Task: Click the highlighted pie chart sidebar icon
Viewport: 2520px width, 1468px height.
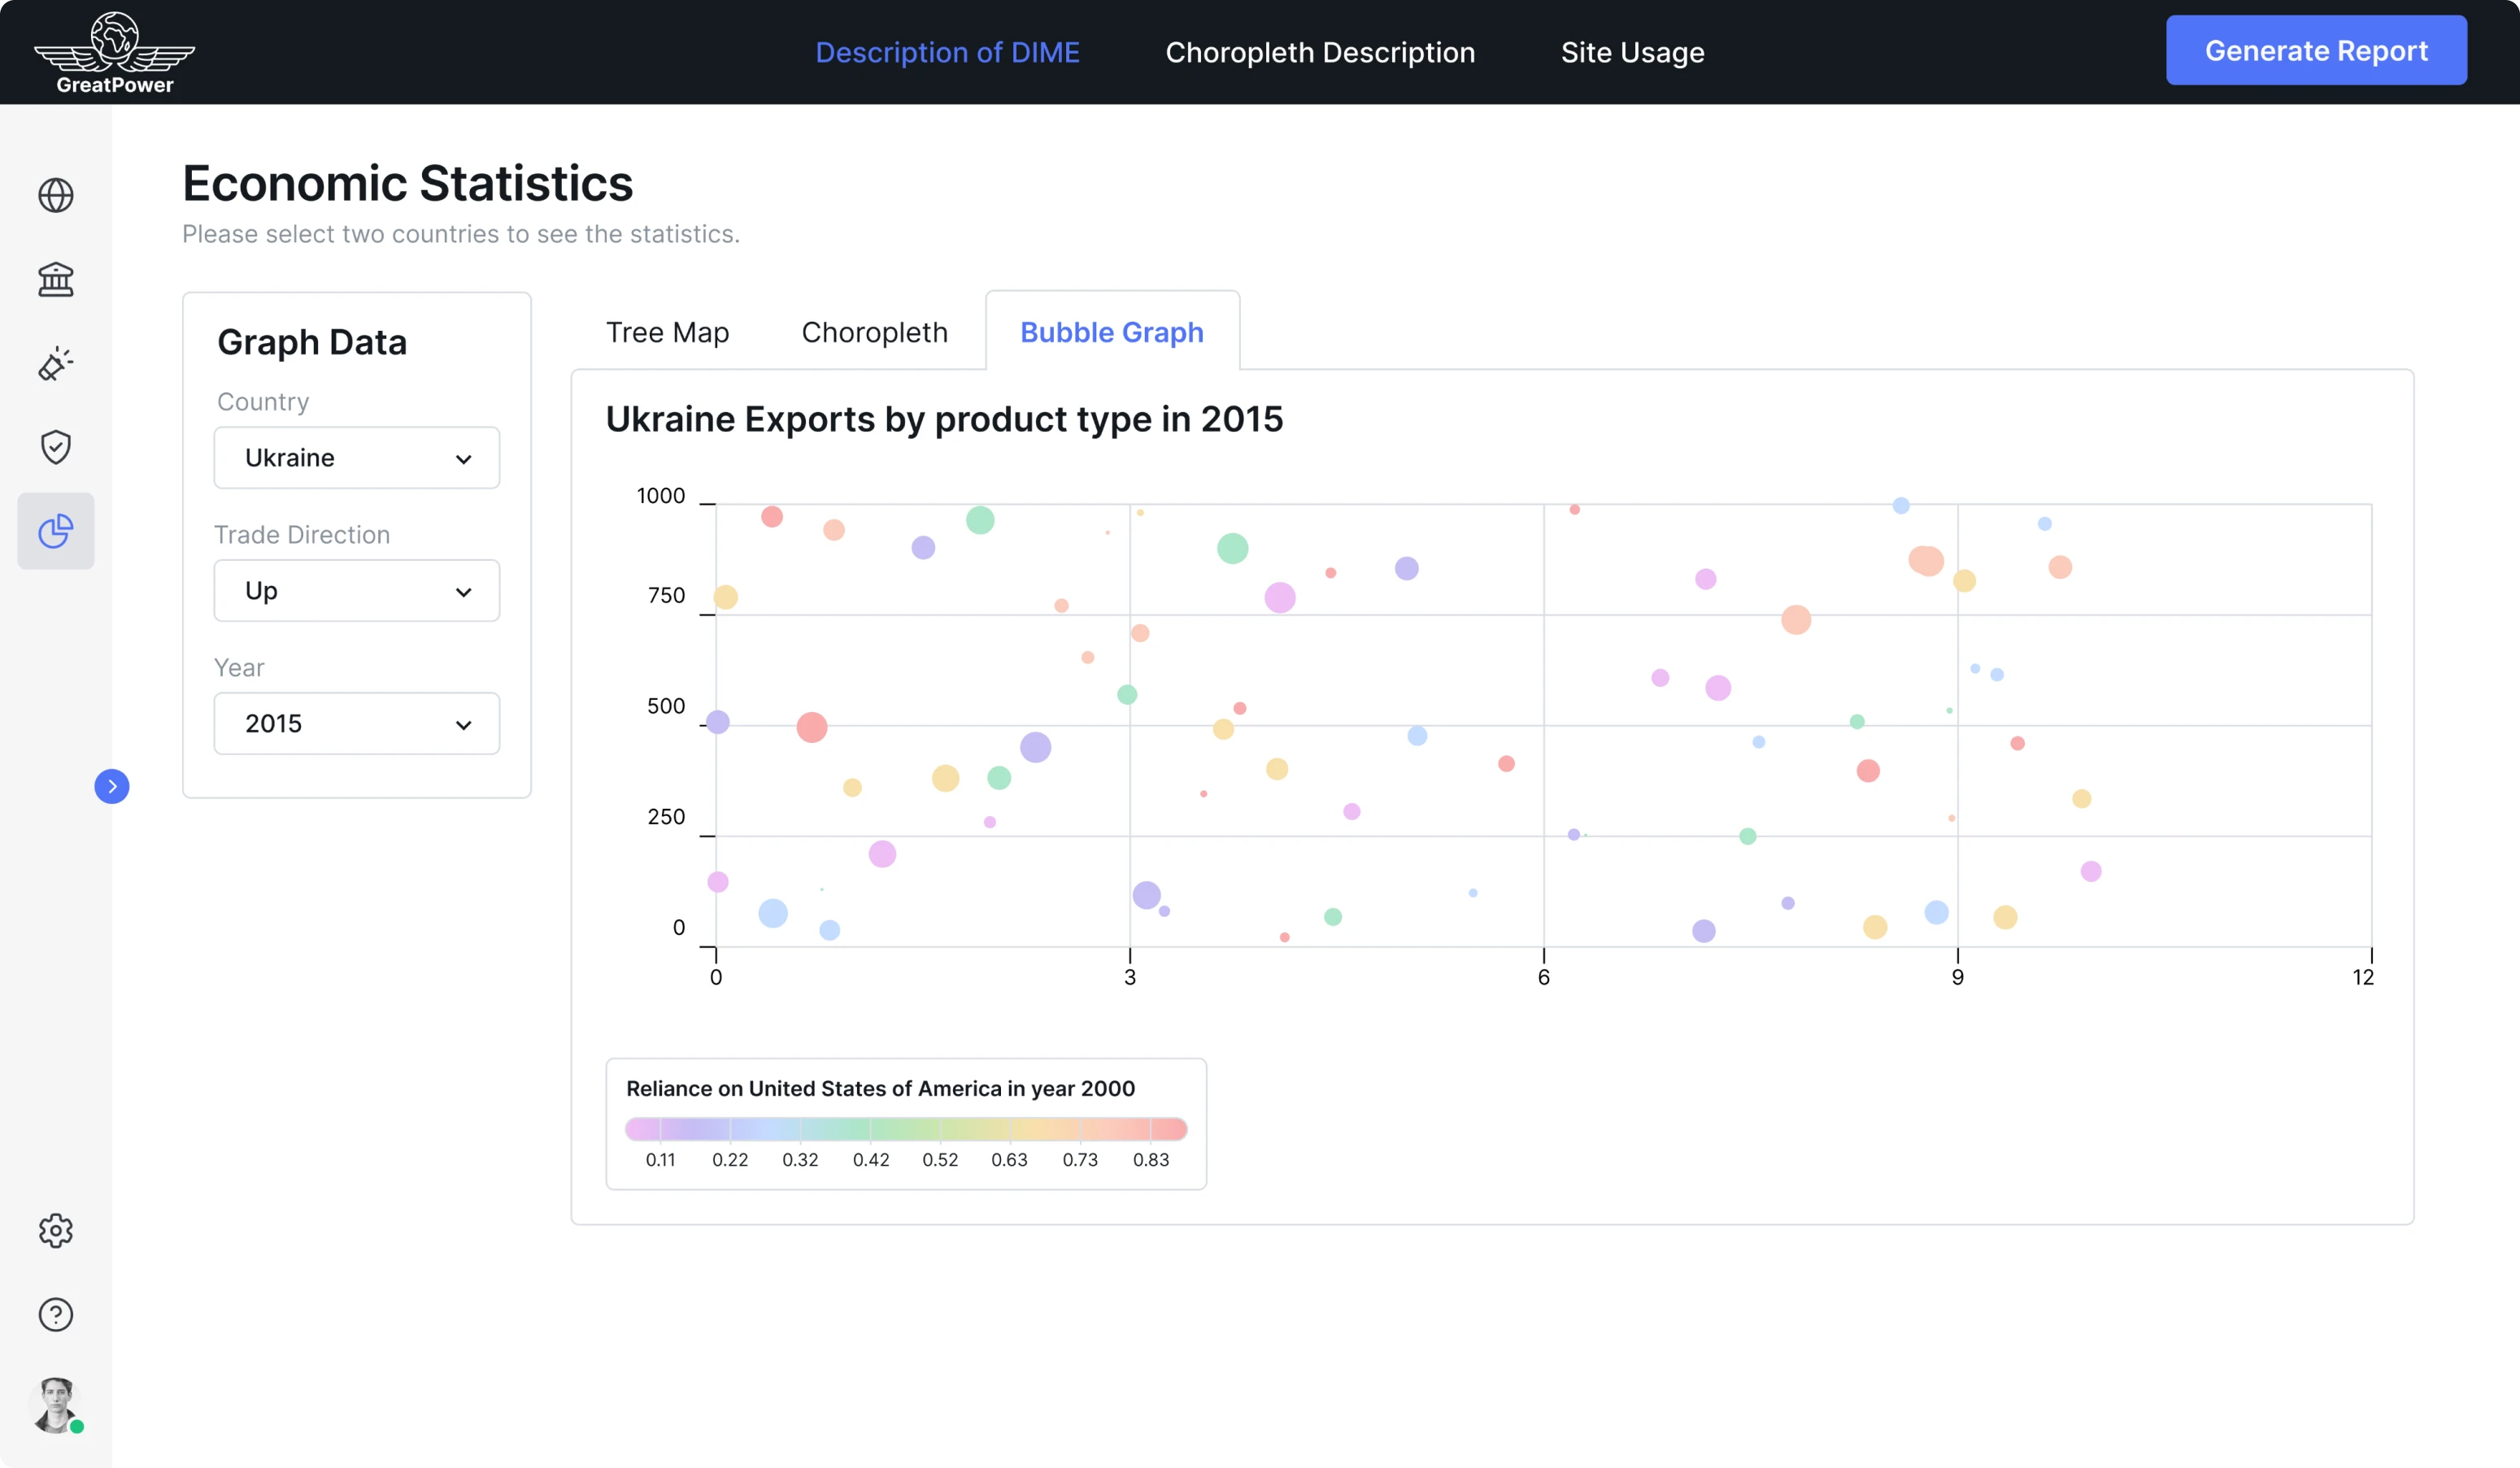Action: 55,531
